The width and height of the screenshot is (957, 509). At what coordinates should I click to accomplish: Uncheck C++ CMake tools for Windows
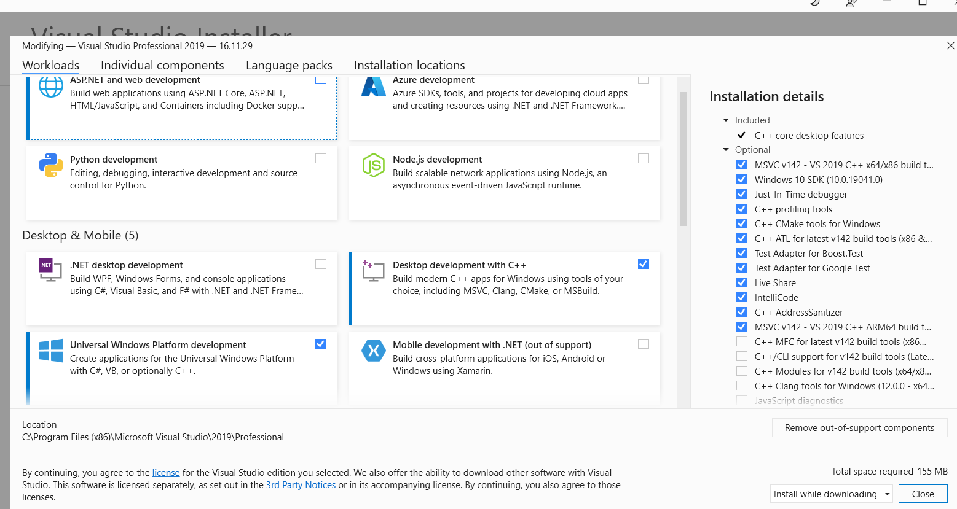click(742, 223)
